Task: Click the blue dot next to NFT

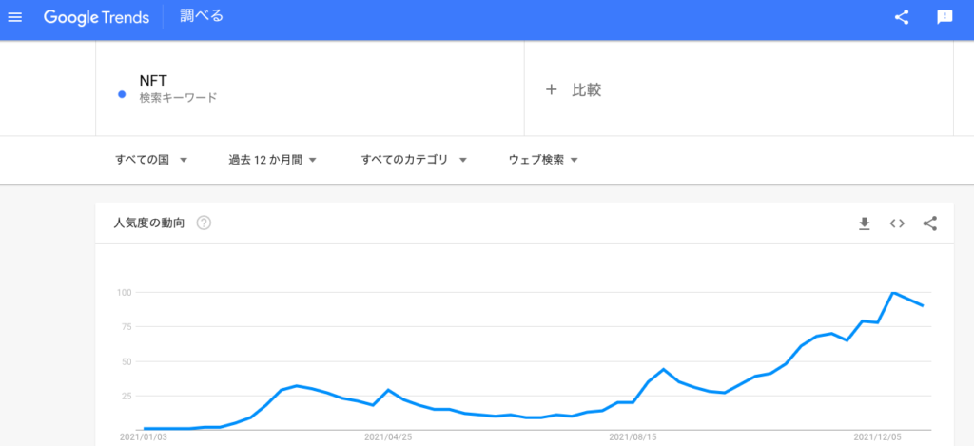Action: tap(122, 94)
